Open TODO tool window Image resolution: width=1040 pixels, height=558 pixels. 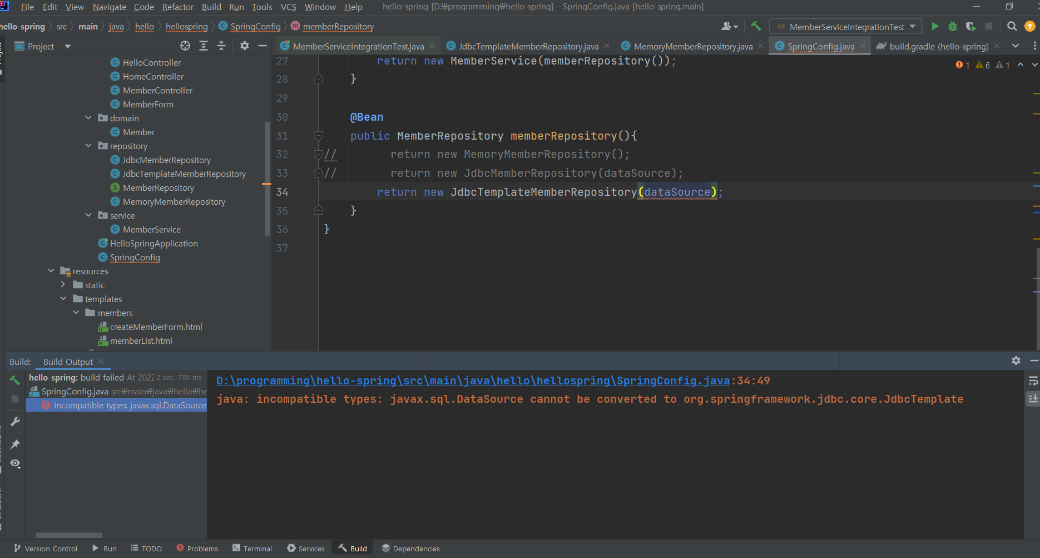(x=146, y=549)
